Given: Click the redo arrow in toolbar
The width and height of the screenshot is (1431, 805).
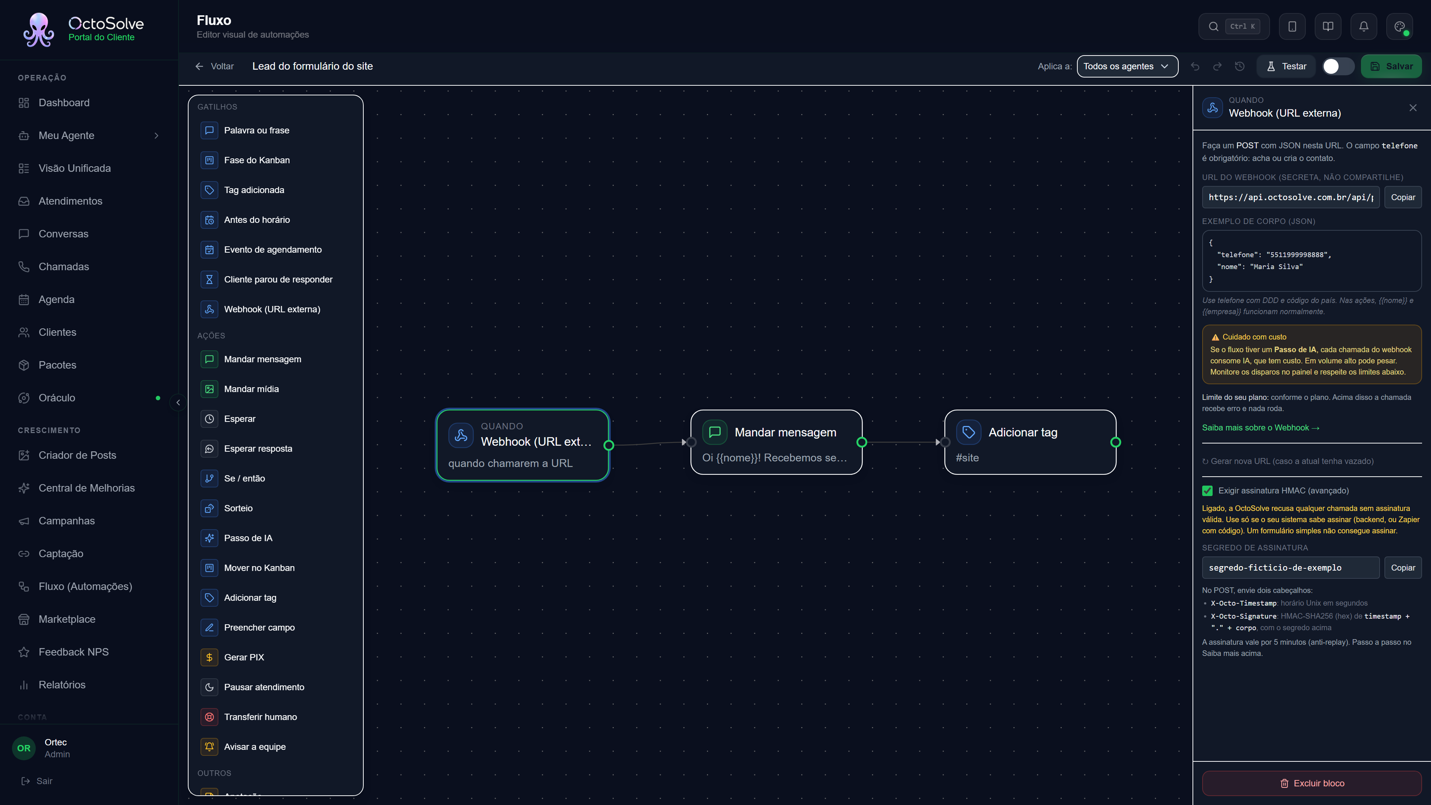Looking at the screenshot, I should click(1217, 66).
